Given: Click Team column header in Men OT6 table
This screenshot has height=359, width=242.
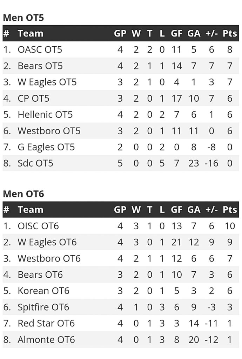Looking at the screenshot, I should pyautogui.click(x=31, y=210).
